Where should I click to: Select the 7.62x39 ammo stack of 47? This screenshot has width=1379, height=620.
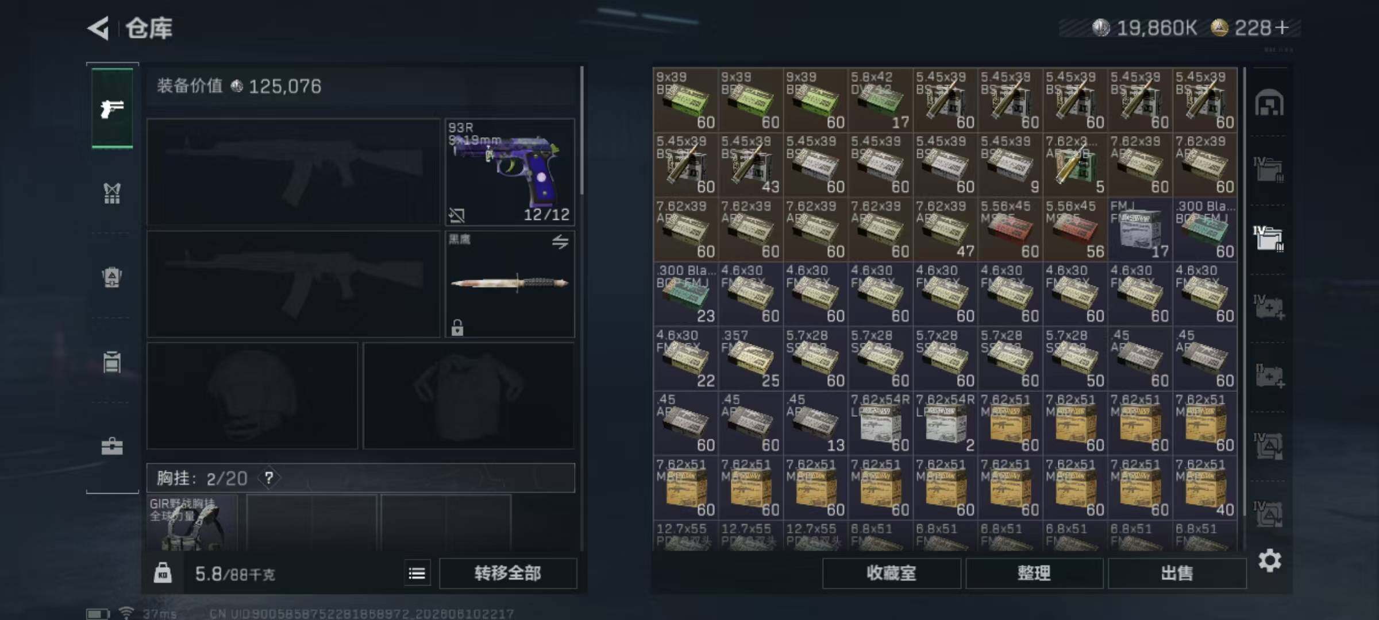pos(945,230)
